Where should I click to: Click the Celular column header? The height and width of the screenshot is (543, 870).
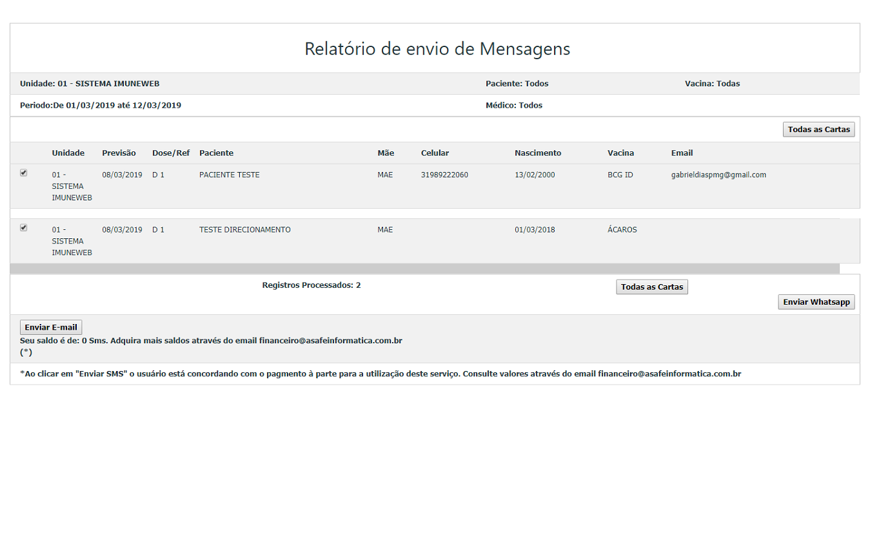click(435, 153)
